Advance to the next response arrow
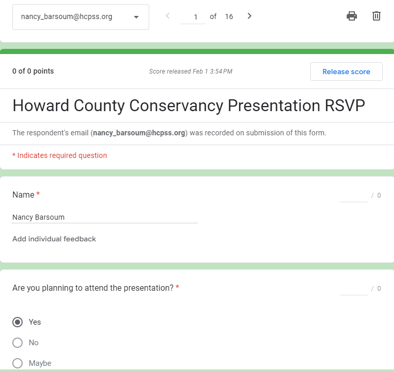The height and width of the screenshot is (371, 394). [249, 16]
